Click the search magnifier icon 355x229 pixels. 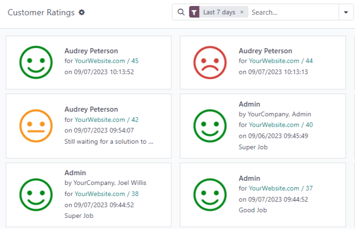pos(181,13)
